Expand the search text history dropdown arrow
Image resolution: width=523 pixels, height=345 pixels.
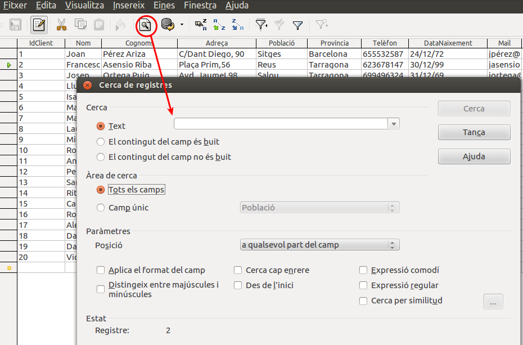tap(394, 124)
